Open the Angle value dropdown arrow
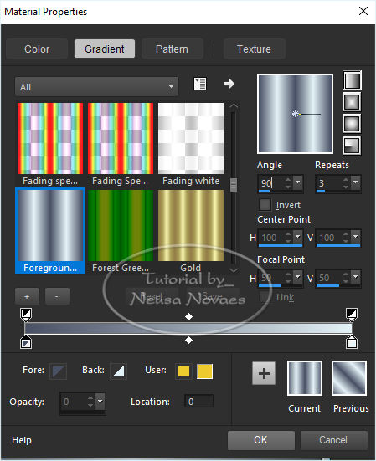Screen dimensions: 376x461 tap(298, 182)
